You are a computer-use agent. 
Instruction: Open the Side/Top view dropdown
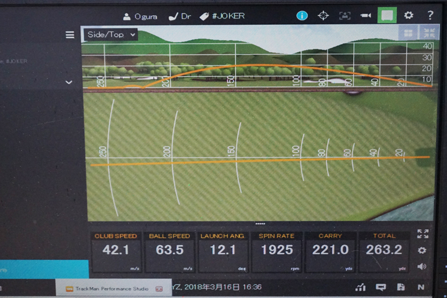(x=111, y=35)
